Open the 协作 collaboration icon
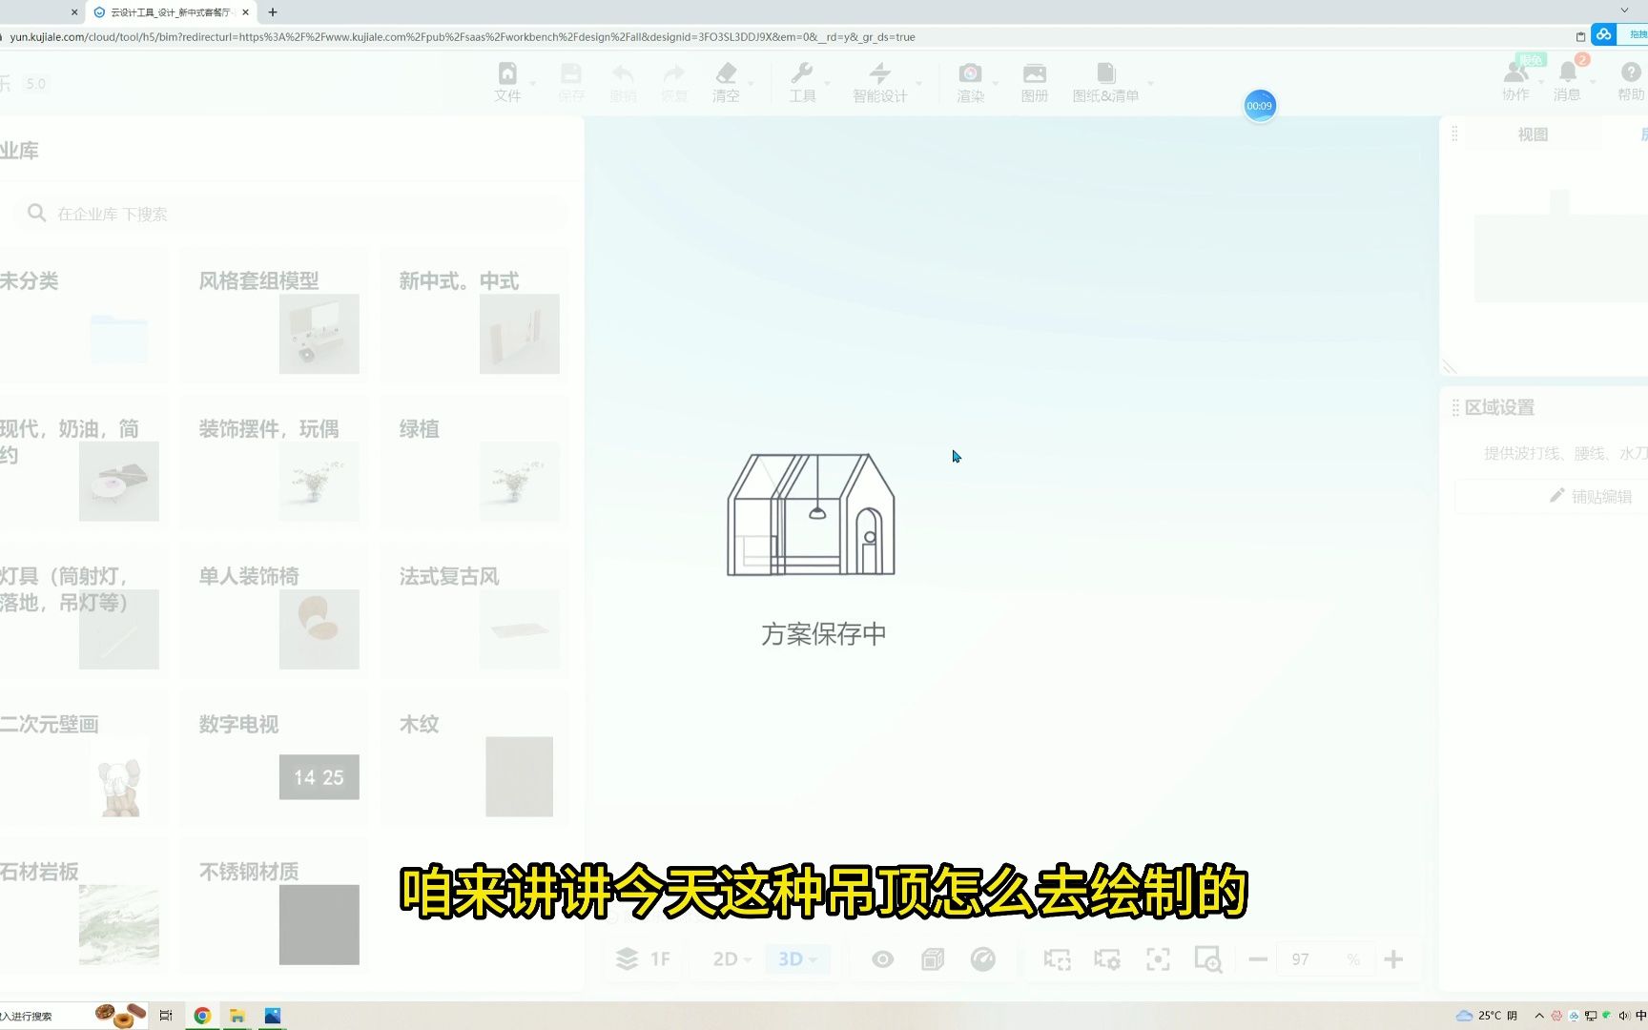Image resolution: width=1648 pixels, height=1030 pixels. (x=1515, y=72)
